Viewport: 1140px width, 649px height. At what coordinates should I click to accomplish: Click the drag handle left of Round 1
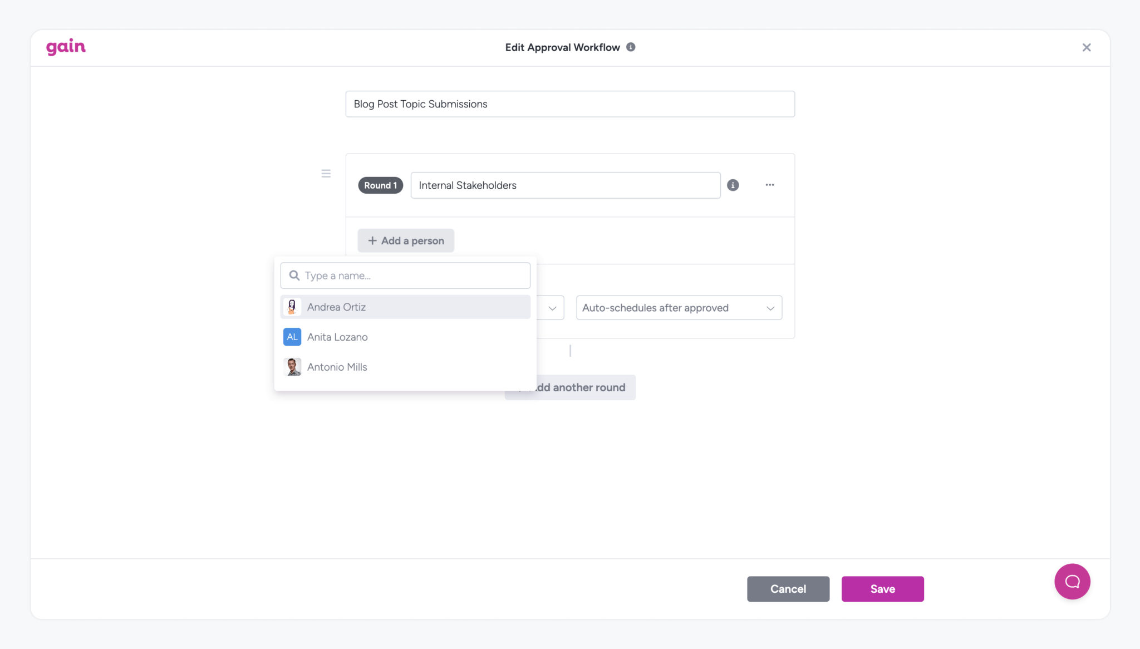(x=326, y=173)
